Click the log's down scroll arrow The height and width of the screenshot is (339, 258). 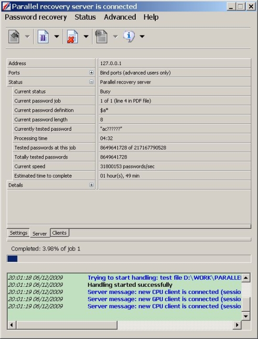coord(246,316)
